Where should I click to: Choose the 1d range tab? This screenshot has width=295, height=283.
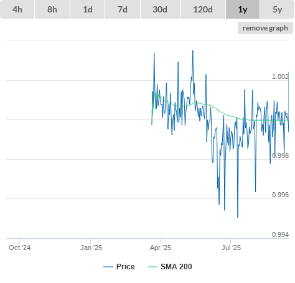88,9
